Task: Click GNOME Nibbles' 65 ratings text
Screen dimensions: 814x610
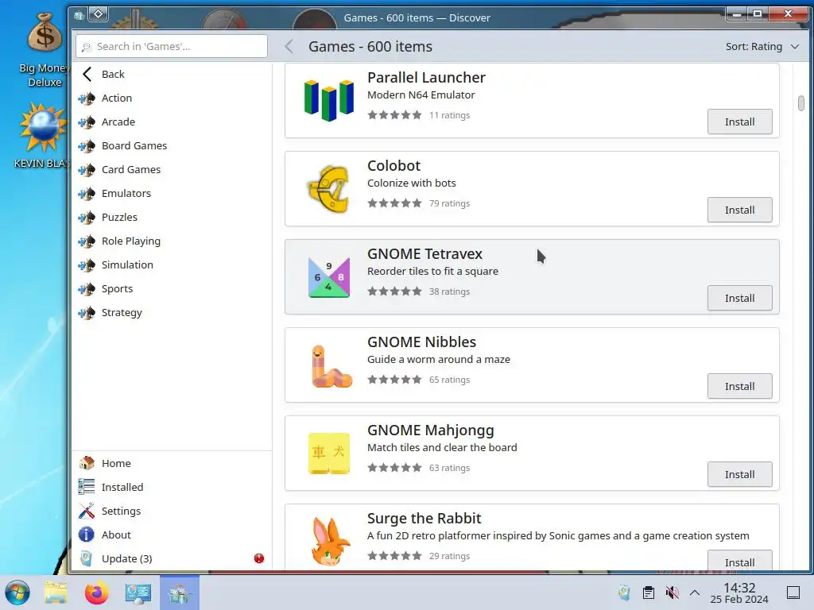Action: tap(449, 380)
